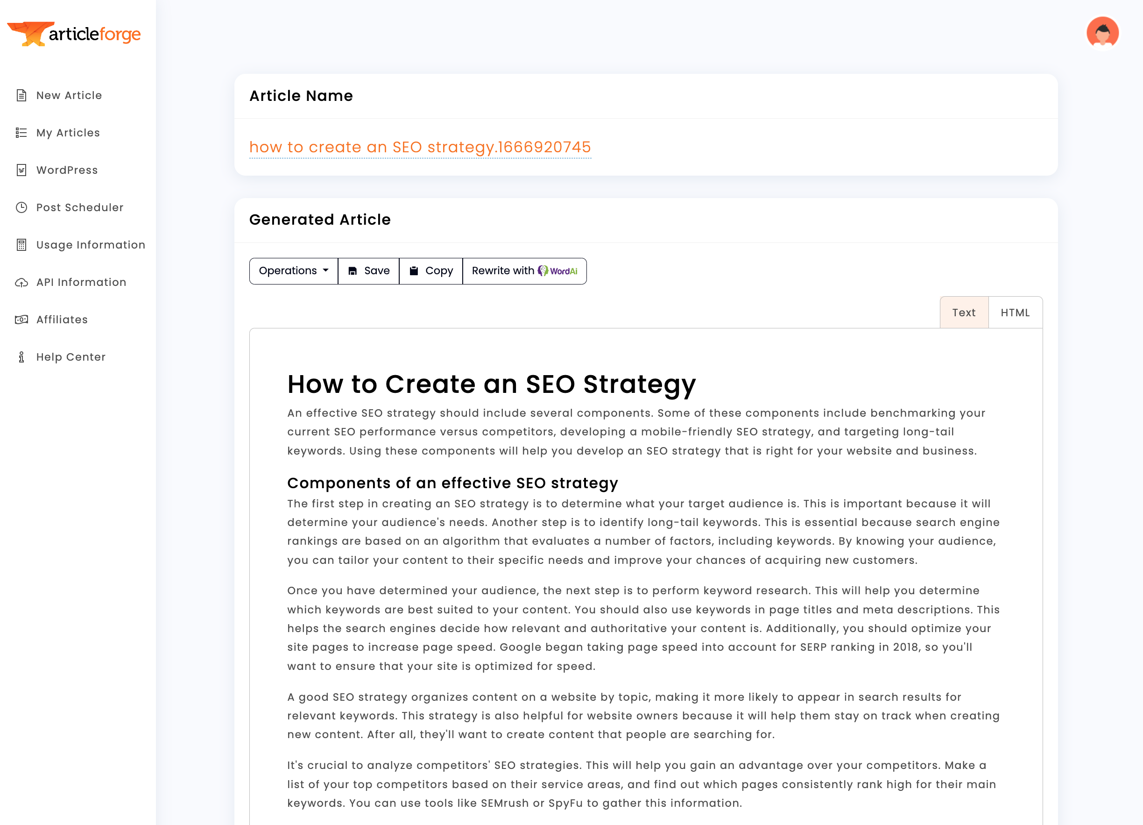1143x825 pixels.
Task: Click the article heading in editor
Action: pyautogui.click(x=491, y=384)
